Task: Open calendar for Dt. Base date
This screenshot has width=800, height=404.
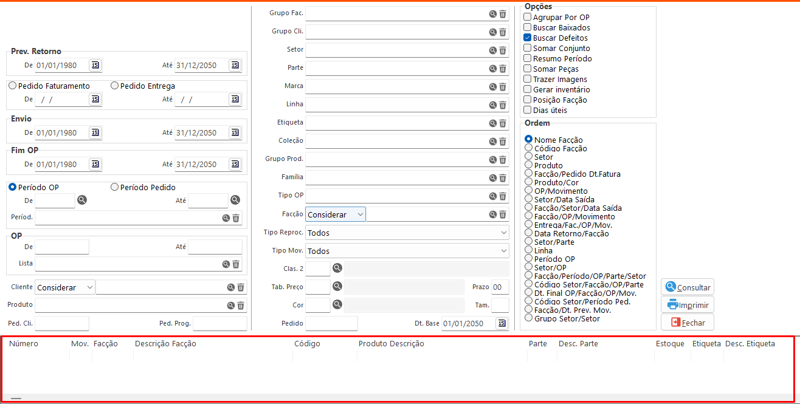Action: click(x=502, y=323)
